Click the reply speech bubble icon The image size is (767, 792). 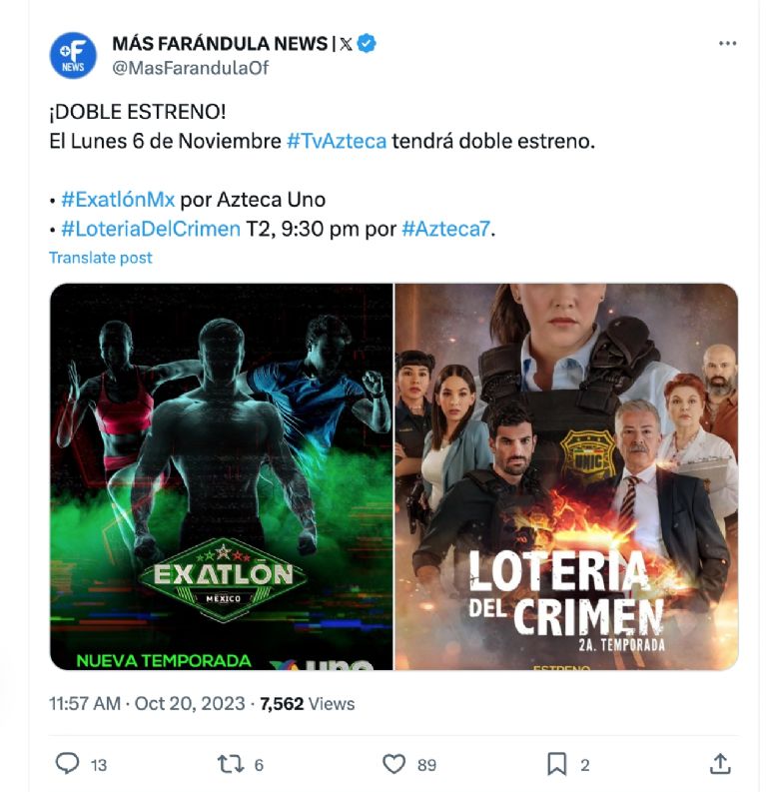point(67,763)
